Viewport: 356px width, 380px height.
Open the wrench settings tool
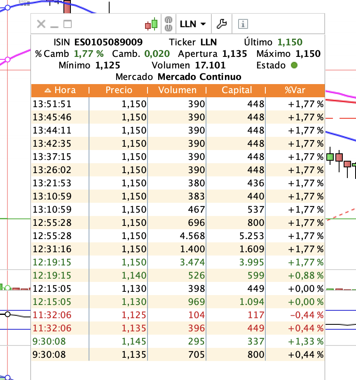(x=222, y=24)
